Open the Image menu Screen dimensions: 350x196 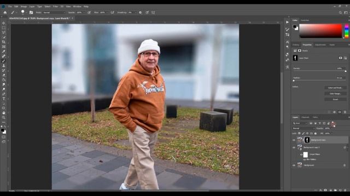(x=24, y=7)
